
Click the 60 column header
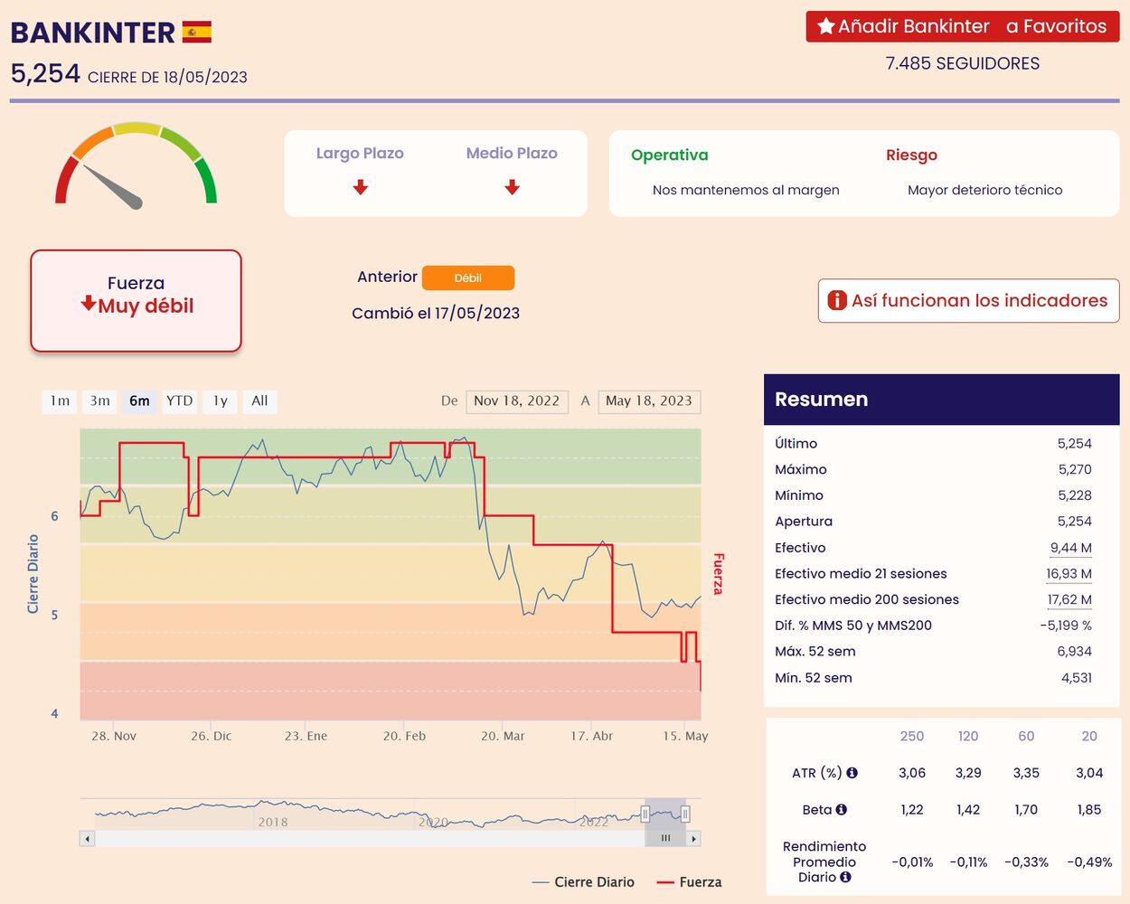pos(1026,737)
